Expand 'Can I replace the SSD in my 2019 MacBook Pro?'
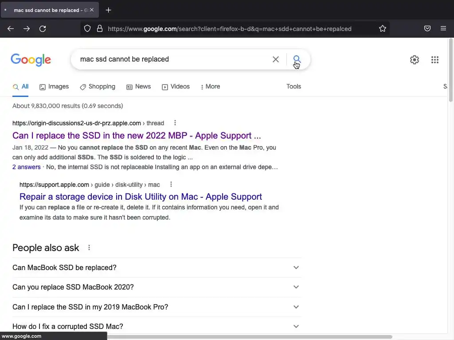454x340 pixels. pos(157,307)
